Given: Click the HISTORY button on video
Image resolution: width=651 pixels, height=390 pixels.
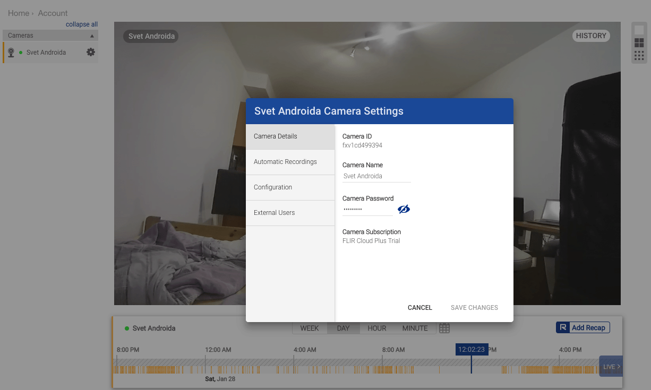Looking at the screenshot, I should pyautogui.click(x=591, y=36).
